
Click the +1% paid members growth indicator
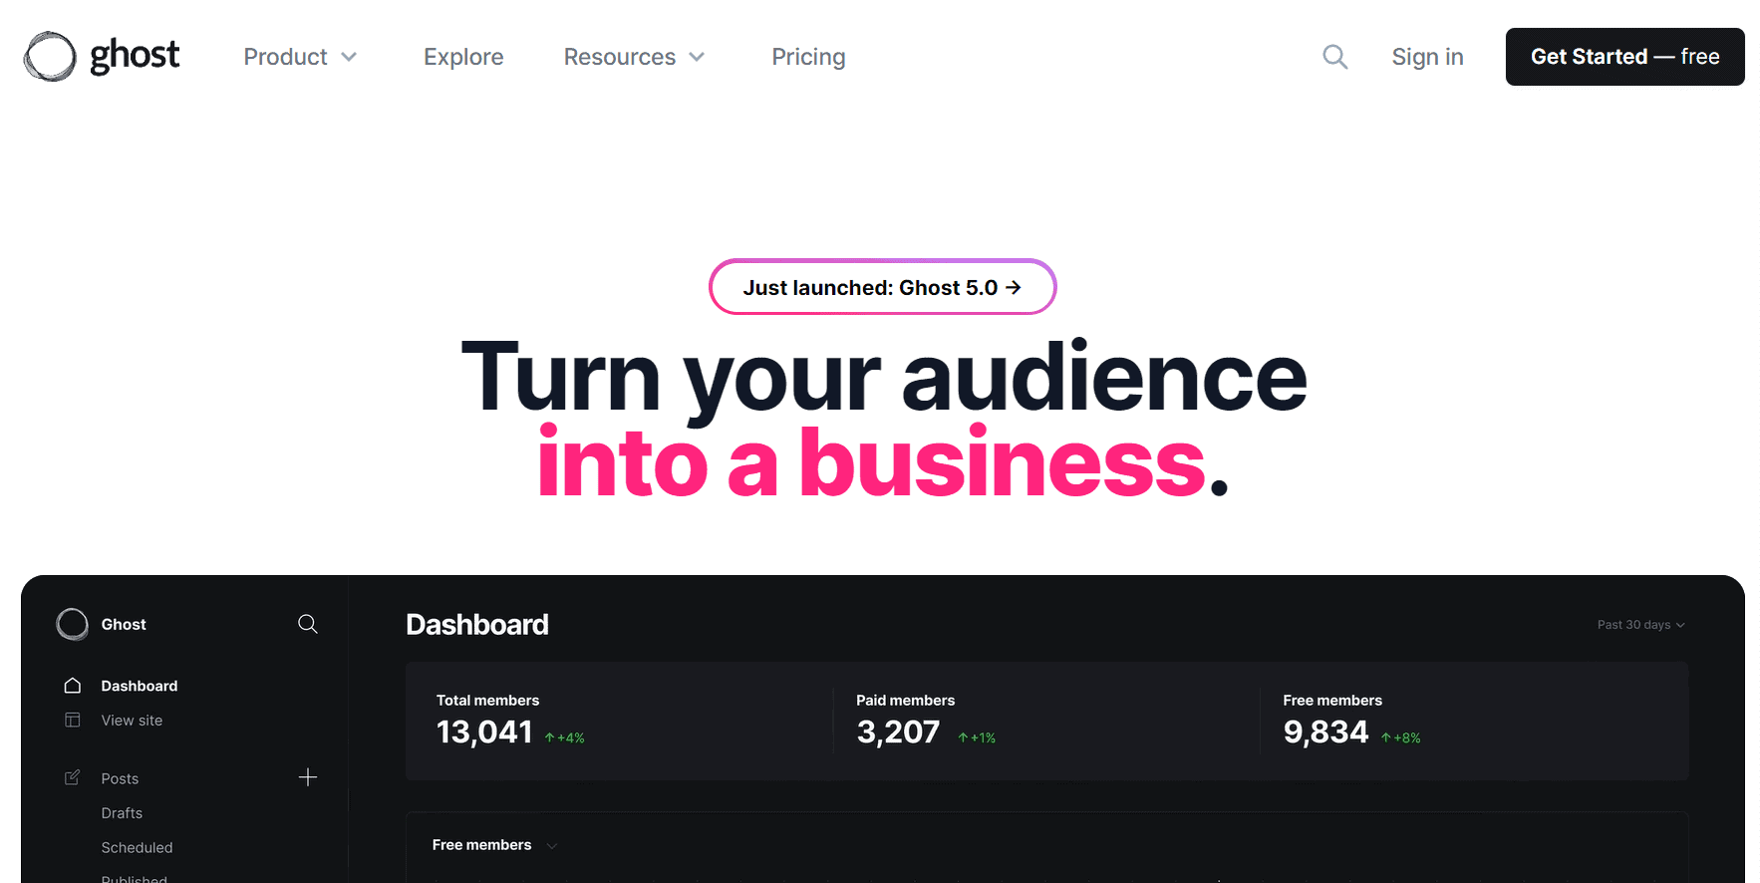pyautogui.click(x=977, y=737)
